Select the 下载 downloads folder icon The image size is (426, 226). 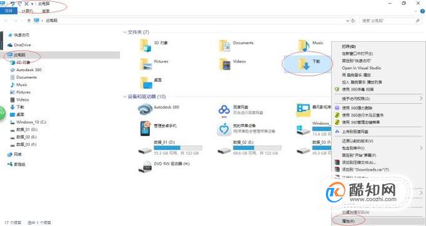point(304,64)
